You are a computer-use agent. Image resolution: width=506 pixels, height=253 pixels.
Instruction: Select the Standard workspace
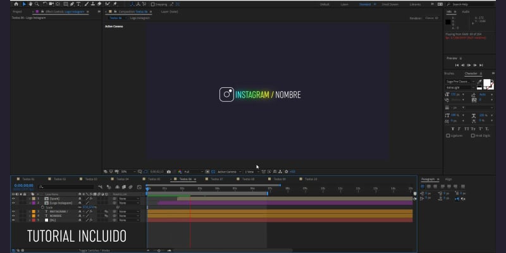pos(365,4)
